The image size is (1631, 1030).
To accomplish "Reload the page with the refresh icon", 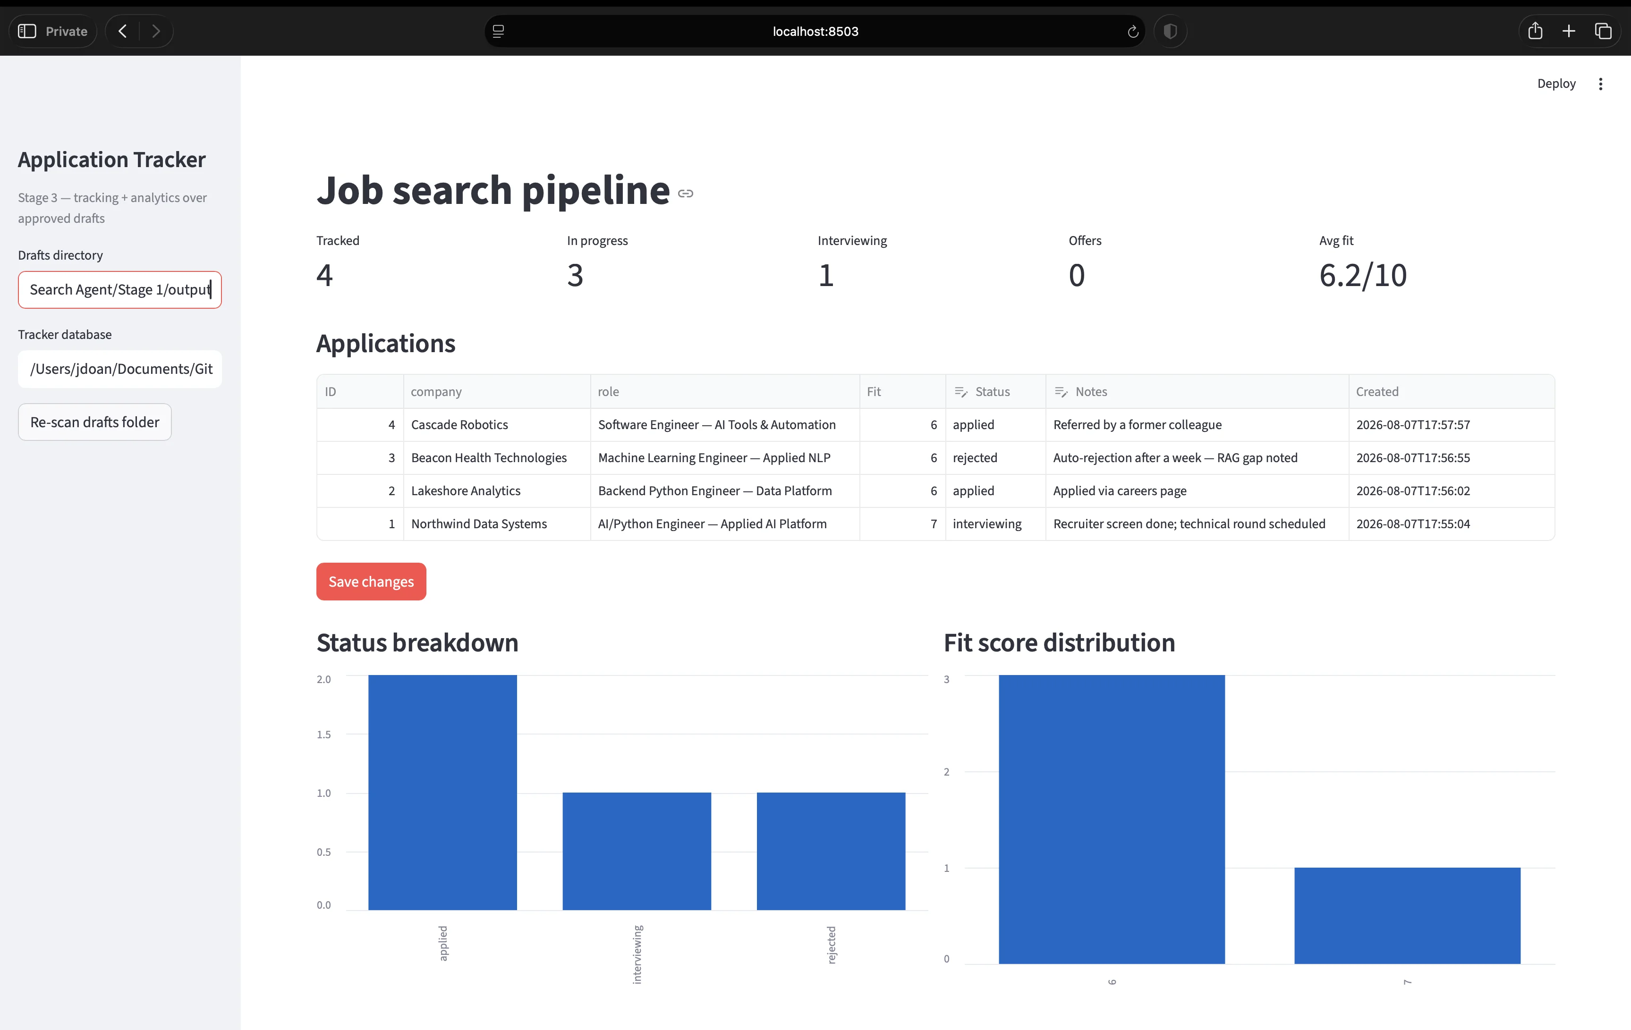I will (x=1132, y=32).
